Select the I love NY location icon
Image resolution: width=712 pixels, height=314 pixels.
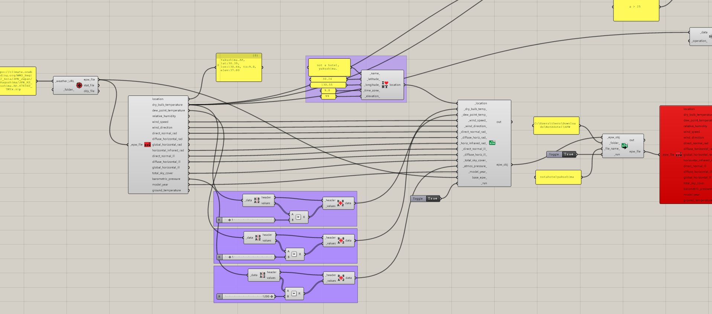tap(385, 85)
